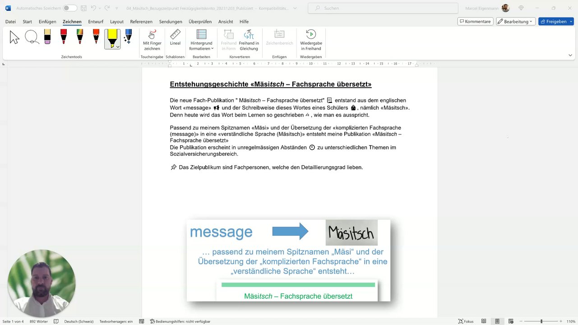The height and width of the screenshot is (325, 578).
Task: Open the Undo history dropdown arrow
Action: 99,8
